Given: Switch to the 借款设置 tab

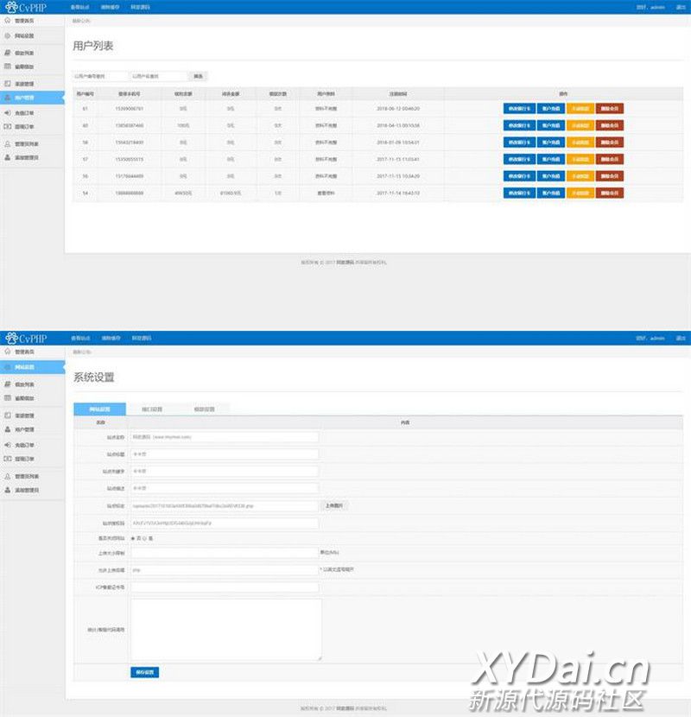Looking at the screenshot, I should [204, 409].
